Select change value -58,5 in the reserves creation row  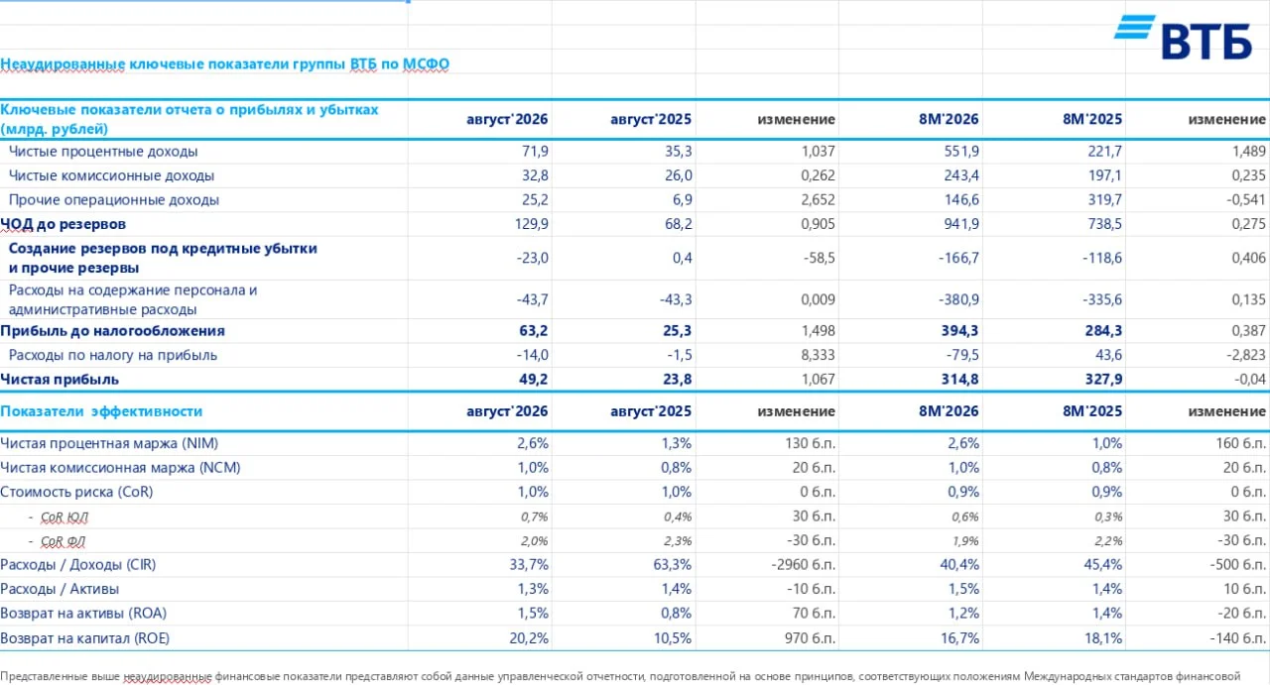coord(818,258)
